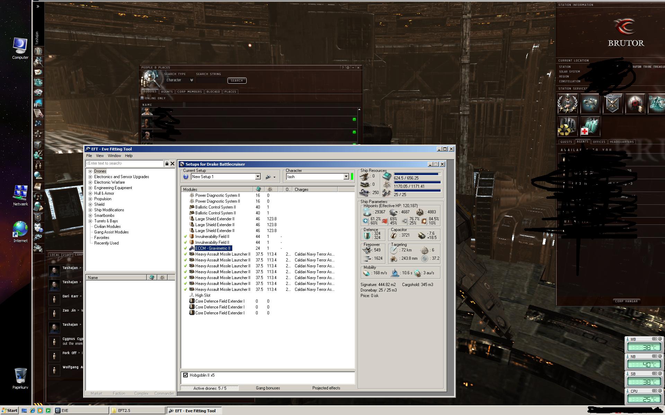Open the Reprocessing Plant station service icon
This screenshot has height=415, width=665.
pyautogui.click(x=567, y=127)
